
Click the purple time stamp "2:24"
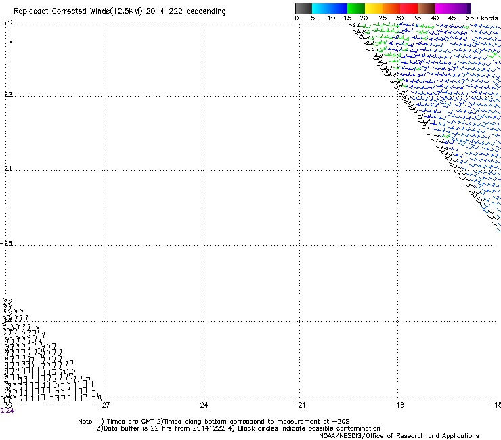[7, 411]
